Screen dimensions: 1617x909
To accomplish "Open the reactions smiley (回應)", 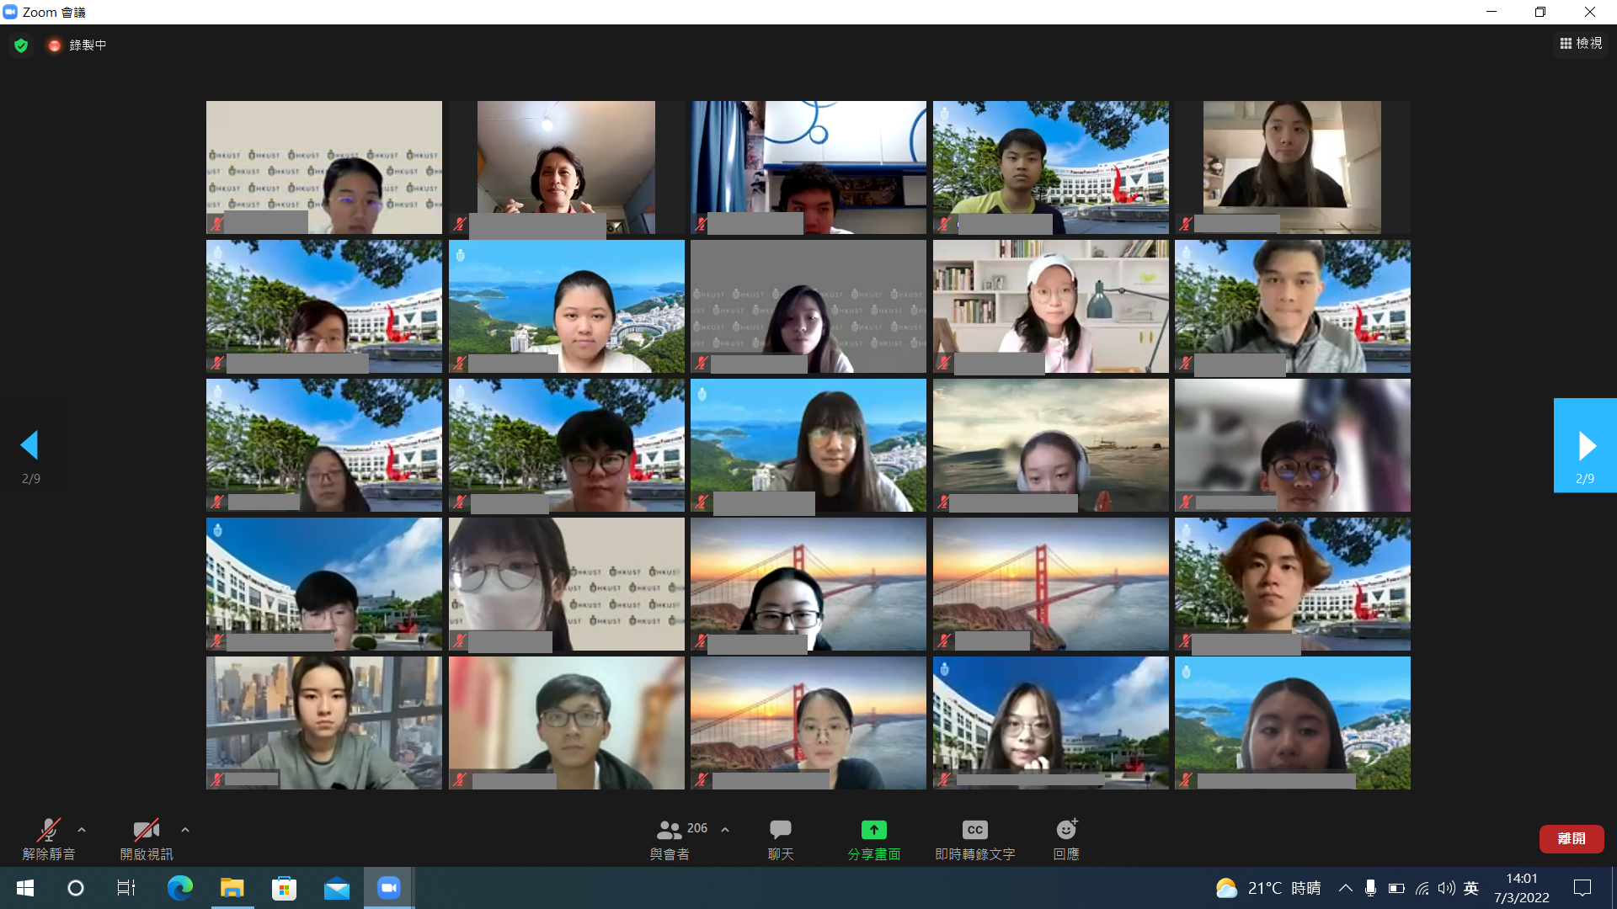I will 1066,830.
